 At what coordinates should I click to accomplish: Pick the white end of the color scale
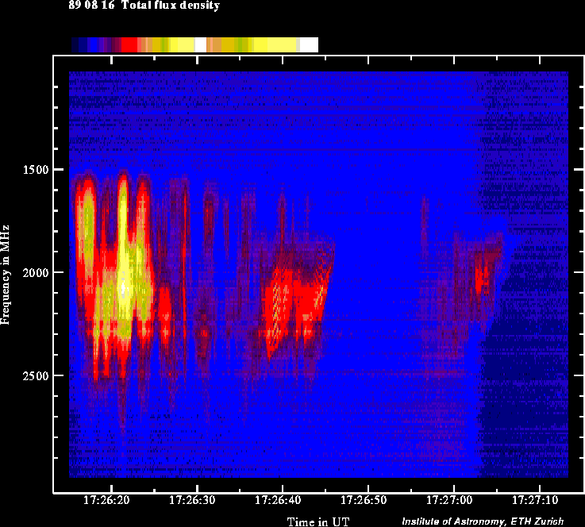[x=309, y=44]
